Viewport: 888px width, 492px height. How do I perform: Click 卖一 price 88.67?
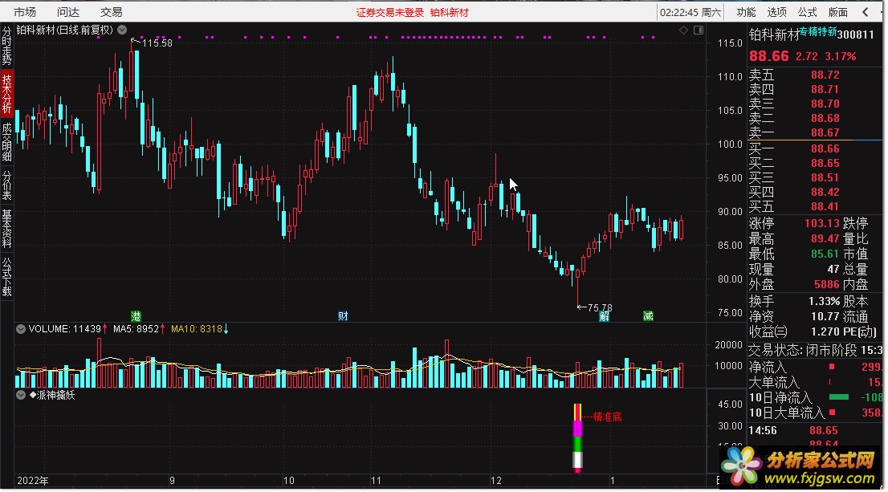(825, 132)
